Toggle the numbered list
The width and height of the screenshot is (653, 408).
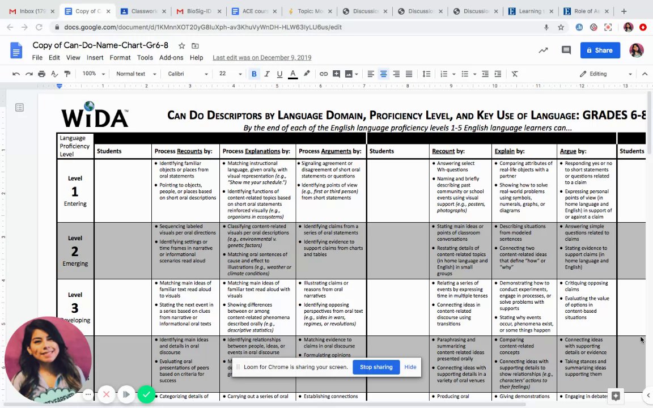click(x=444, y=74)
